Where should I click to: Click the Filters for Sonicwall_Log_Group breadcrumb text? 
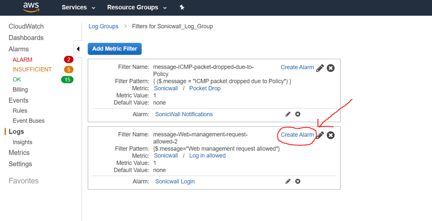coord(173,27)
